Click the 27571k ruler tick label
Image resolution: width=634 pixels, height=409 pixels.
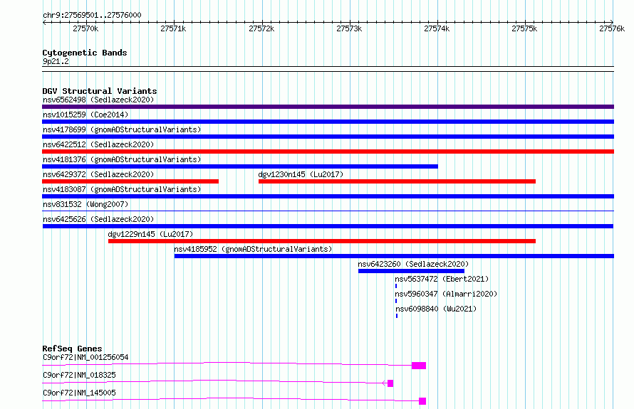point(173,28)
